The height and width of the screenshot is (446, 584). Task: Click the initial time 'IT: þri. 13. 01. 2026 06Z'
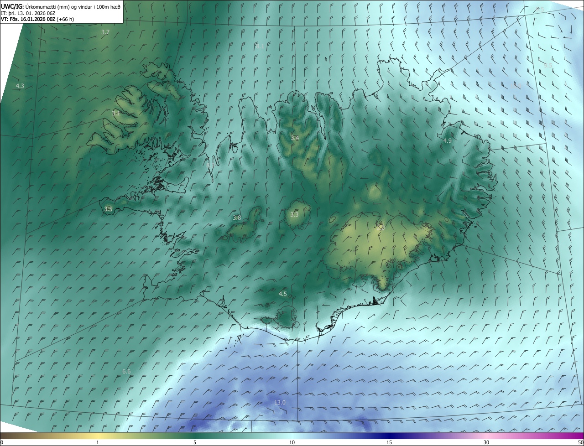point(27,13)
